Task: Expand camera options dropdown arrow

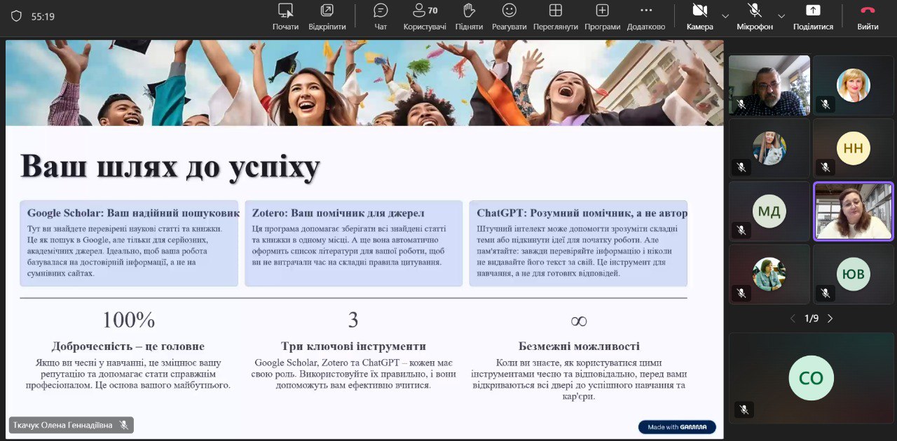Action: pos(725,16)
